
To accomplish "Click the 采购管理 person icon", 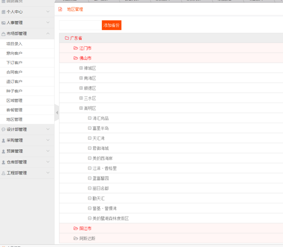I will 3,140.
